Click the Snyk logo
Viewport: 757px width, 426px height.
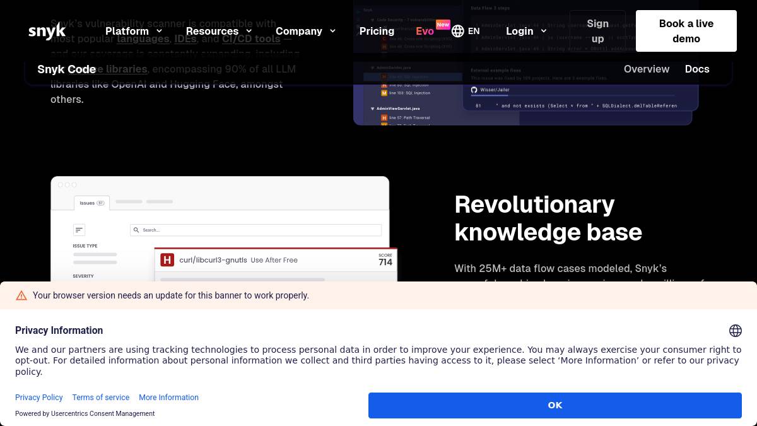47,31
